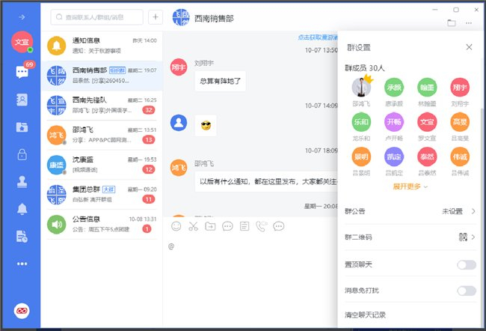Click member avatar 翰墨
Image resolution: width=486 pixels, height=331 pixels.
(x=427, y=88)
